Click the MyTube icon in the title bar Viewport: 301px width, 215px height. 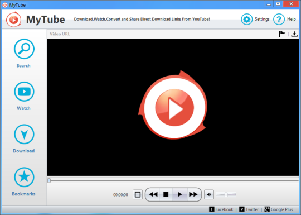point(5,5)
